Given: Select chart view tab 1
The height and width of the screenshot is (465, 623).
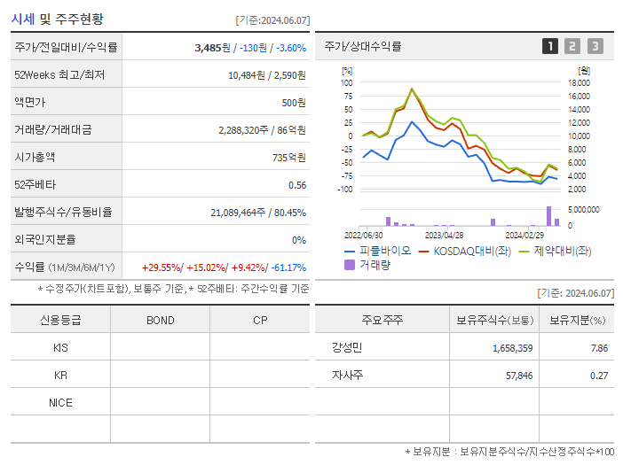Looking at the screenshot, I should pos(550,46).
